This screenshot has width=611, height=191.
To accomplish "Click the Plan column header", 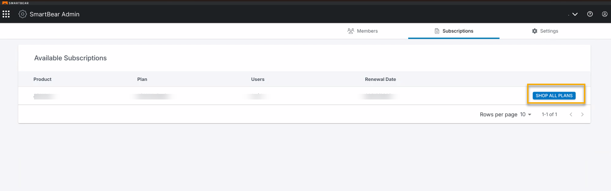I will click(x=142, y=79).
